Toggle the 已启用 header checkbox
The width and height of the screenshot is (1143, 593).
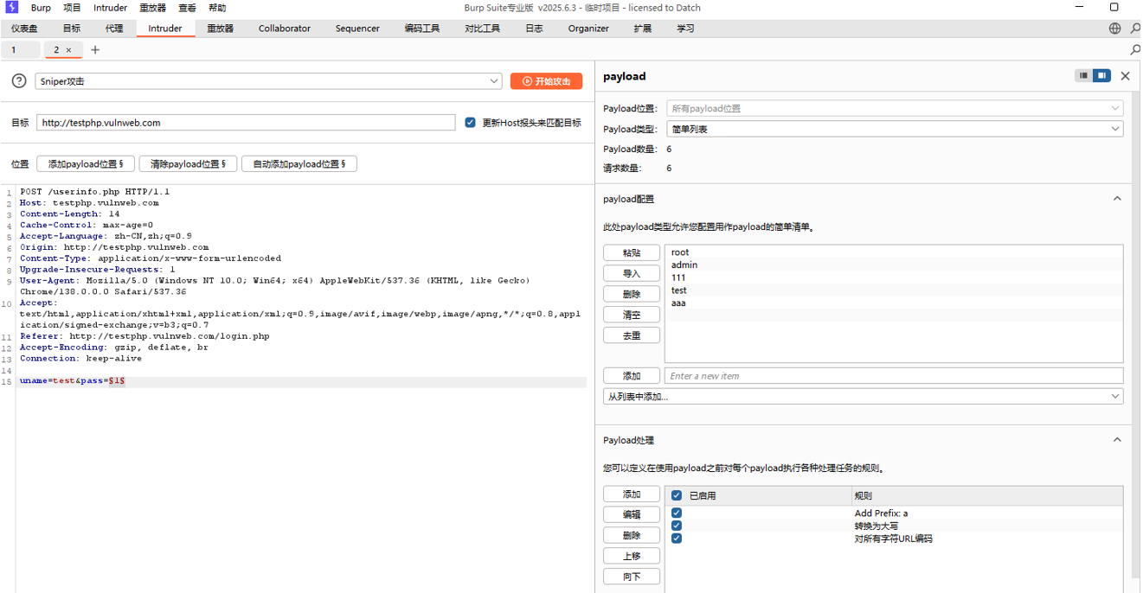tap(677, 496)
